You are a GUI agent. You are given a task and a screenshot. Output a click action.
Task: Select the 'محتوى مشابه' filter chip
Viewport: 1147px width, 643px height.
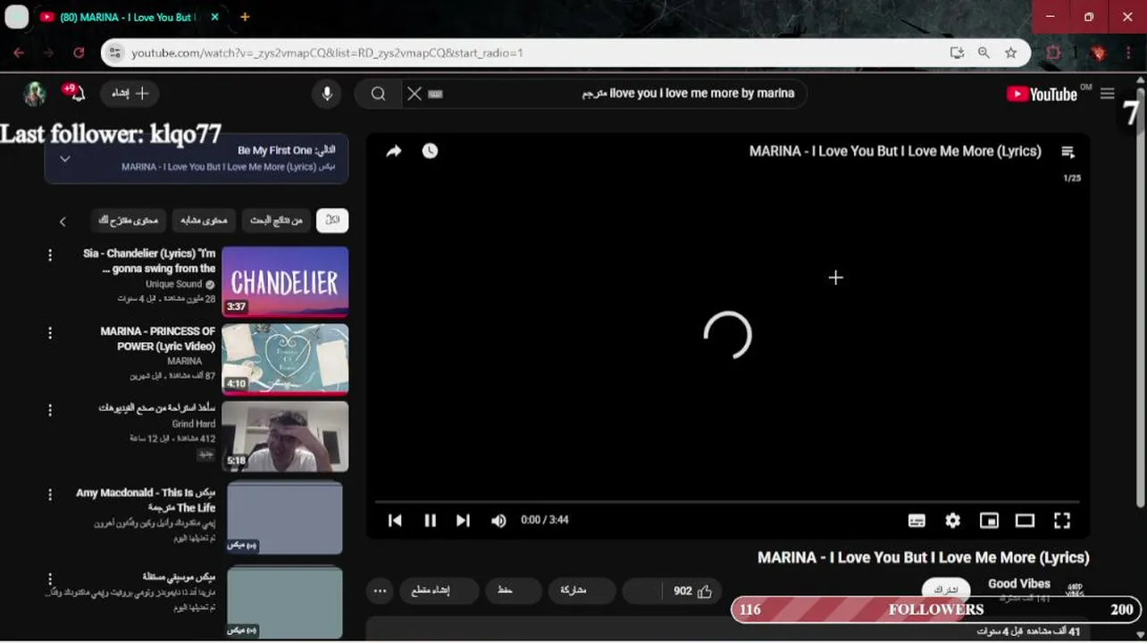(204, 221)
